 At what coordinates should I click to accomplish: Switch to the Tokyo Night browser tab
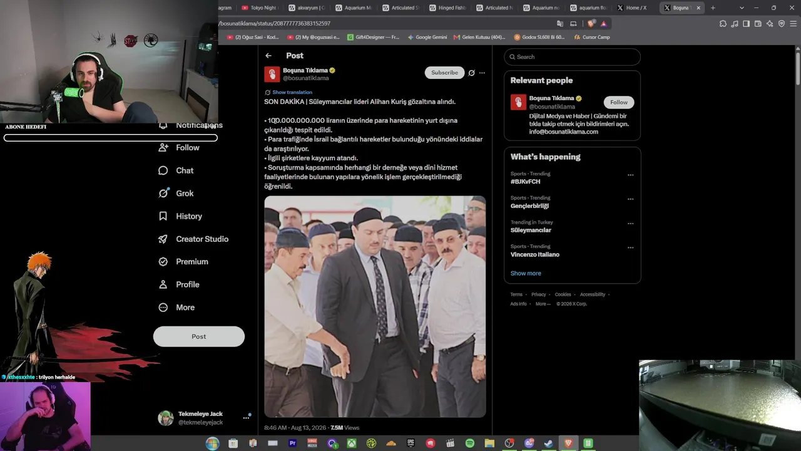258,8
